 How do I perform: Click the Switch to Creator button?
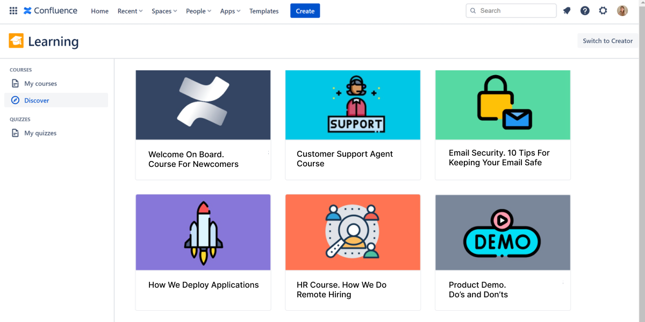pos(608,41)
